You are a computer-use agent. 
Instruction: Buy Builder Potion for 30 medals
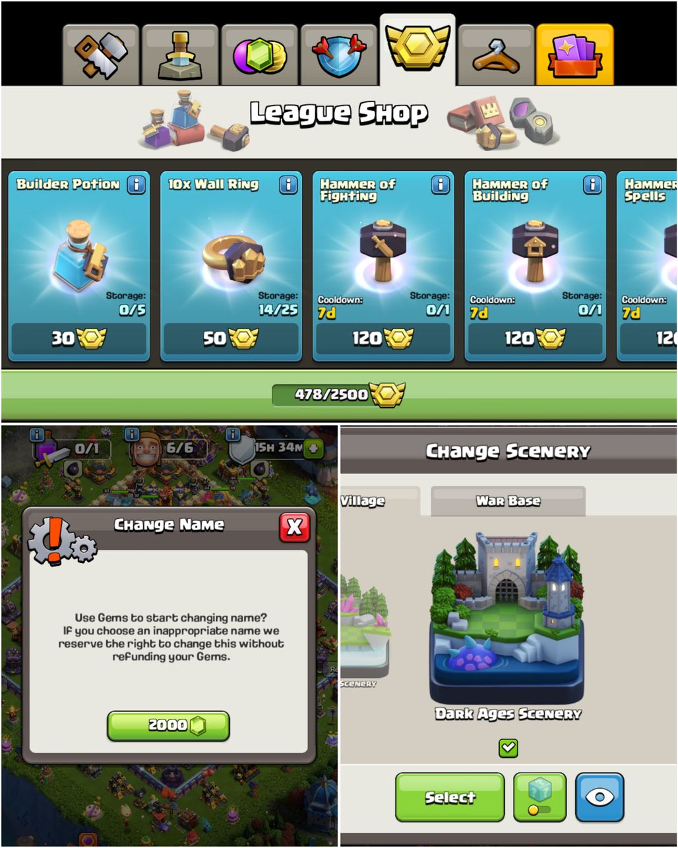79,339
